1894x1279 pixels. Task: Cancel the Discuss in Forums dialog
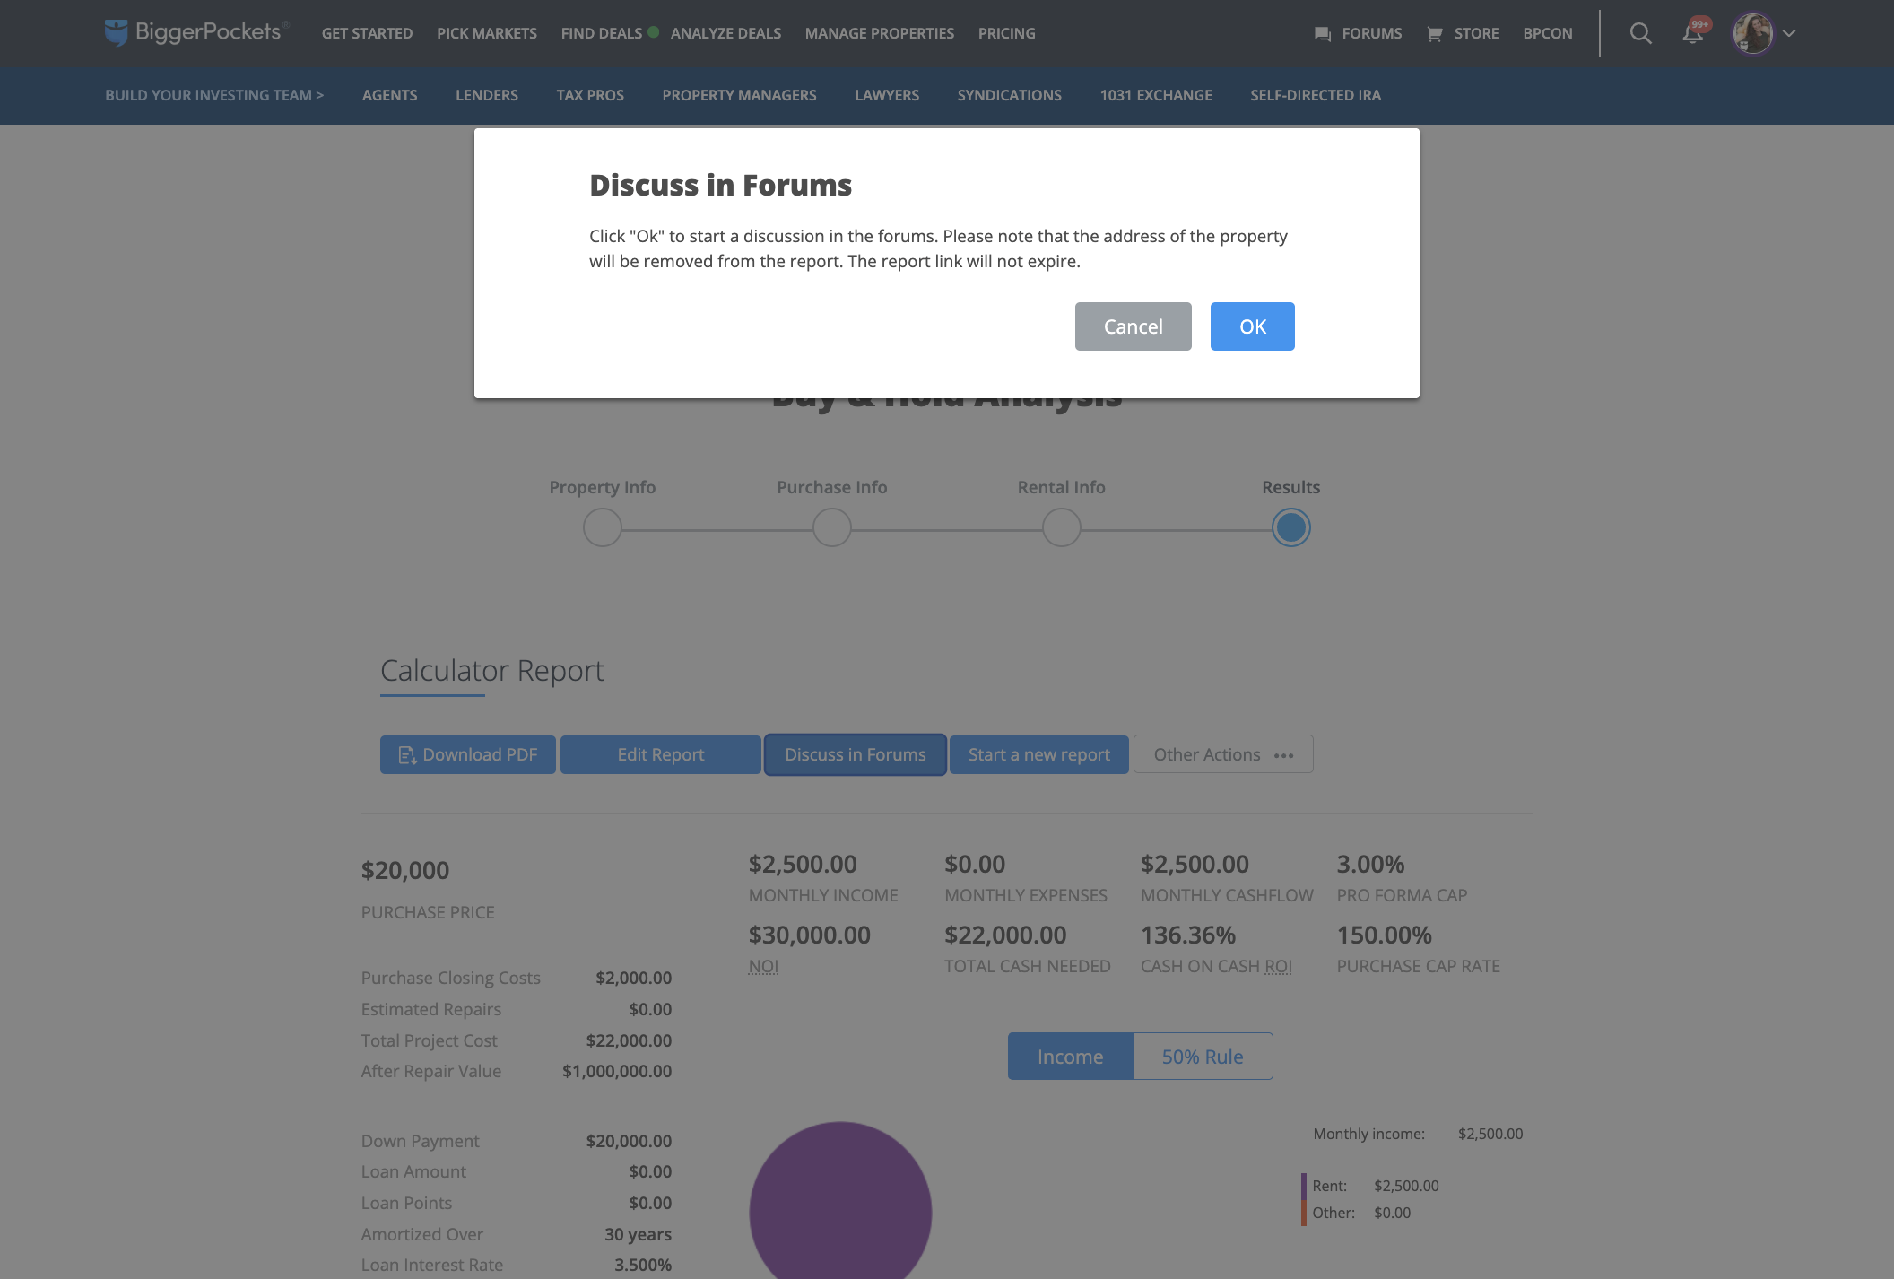point(1133,326)
